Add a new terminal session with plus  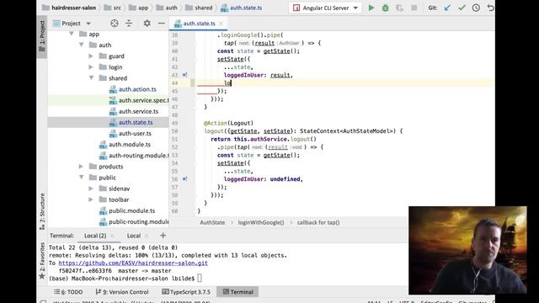[163, 236]
